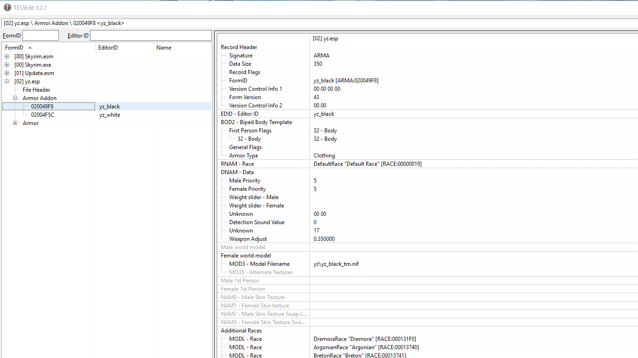Image resolution: width=638 pixels, height=358 pixels.
Task: Expand the [01] Update.esm node
Action: [x=7, y=73]
